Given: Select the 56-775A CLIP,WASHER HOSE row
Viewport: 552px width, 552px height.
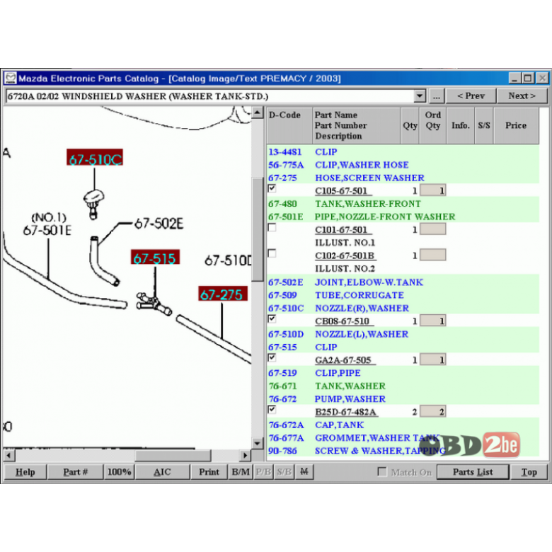Looking at the screenshot, I should pos(403,165).
